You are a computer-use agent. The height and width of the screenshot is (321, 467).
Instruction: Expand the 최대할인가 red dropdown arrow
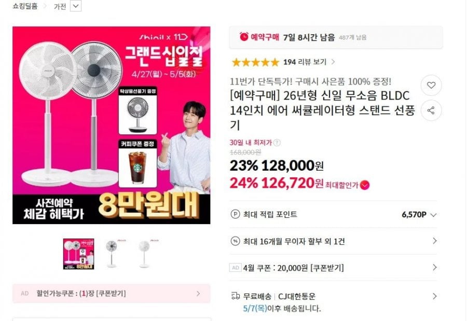coord(365,185)
